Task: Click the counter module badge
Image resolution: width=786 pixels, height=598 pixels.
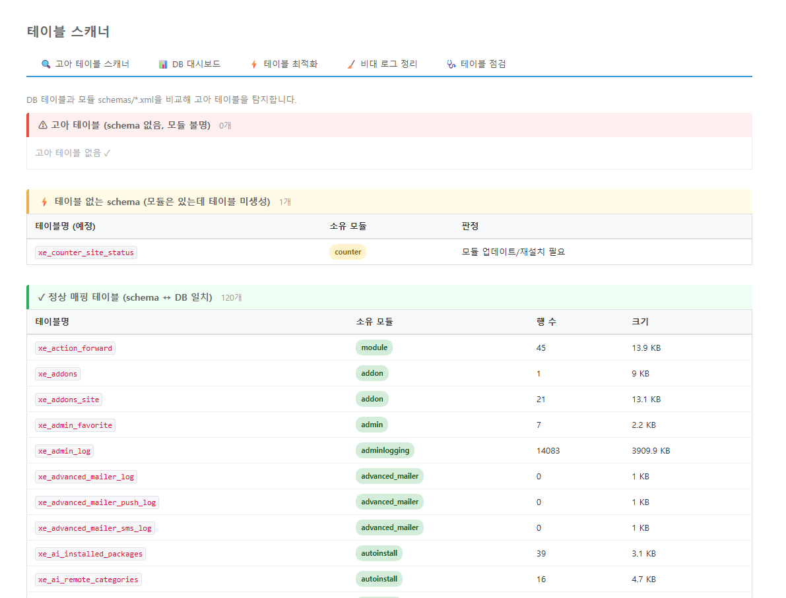Action: (348, 252)
